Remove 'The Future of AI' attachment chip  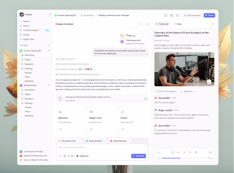coord(80,141)
